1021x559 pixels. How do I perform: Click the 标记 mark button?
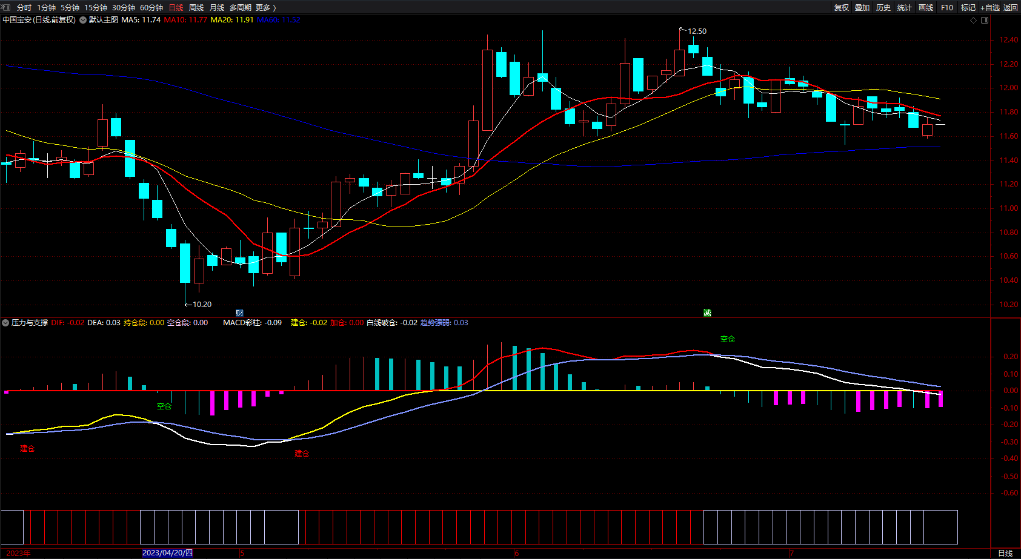tap(968, 8)
